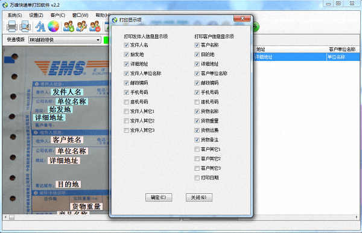Toggle customer 邮政编码 checkbox
This screenshot has width=362, height=233.
[197, 83]
